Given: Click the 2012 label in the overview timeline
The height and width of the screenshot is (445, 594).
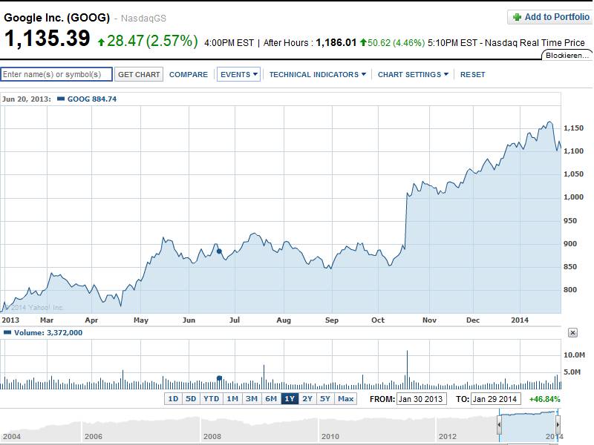Looking at the screenshot, I should point(448,436).
